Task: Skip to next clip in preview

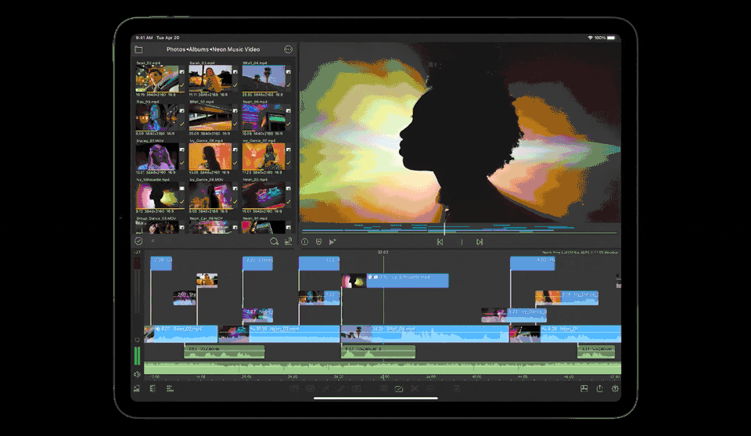Action: point(480,242)
